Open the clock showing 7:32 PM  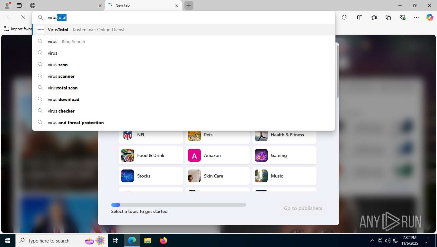(409, 241)
